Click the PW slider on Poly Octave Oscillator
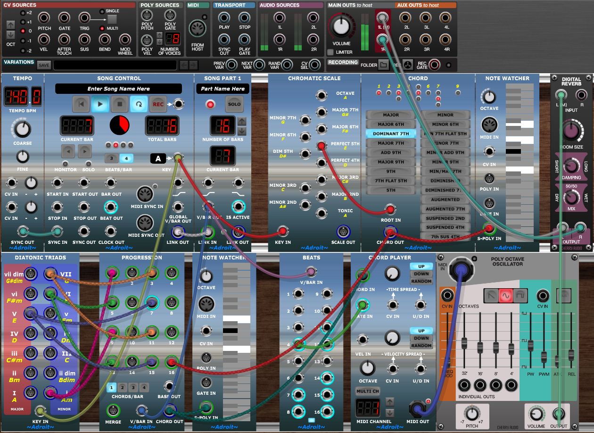The image size is (594, 433). pos(530,346)
